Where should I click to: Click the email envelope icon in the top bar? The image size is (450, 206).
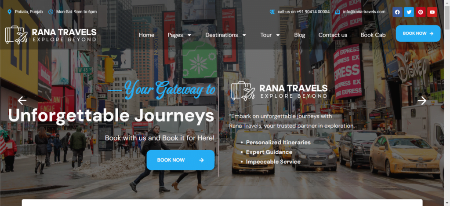(337, 12)
